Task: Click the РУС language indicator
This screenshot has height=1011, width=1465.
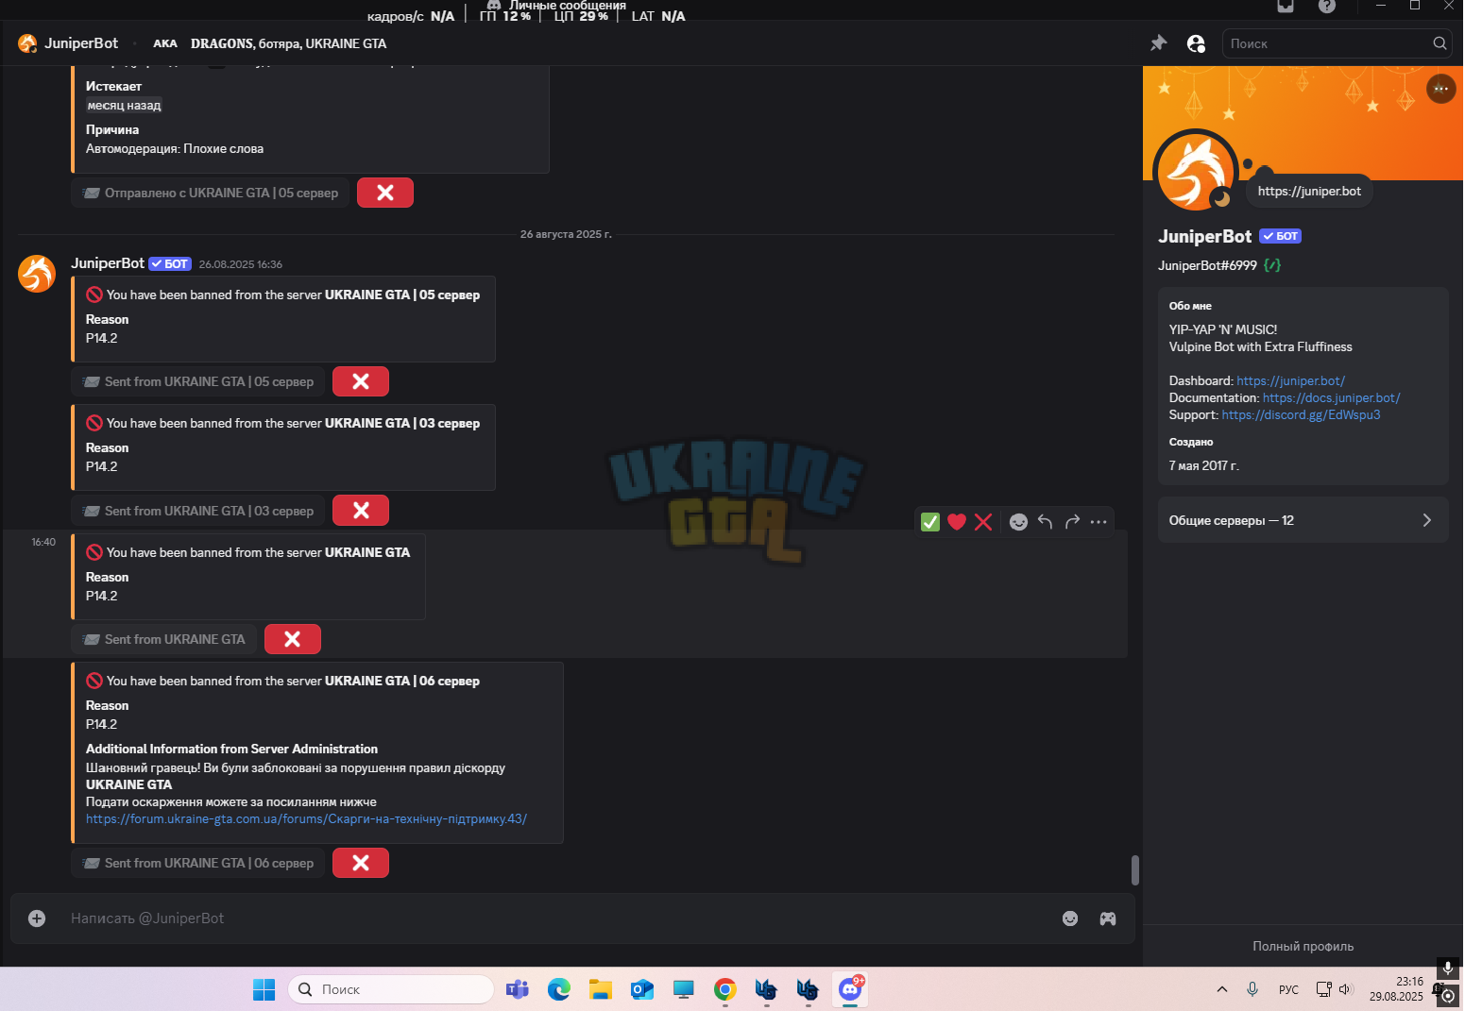Action: coord(1288,989)
